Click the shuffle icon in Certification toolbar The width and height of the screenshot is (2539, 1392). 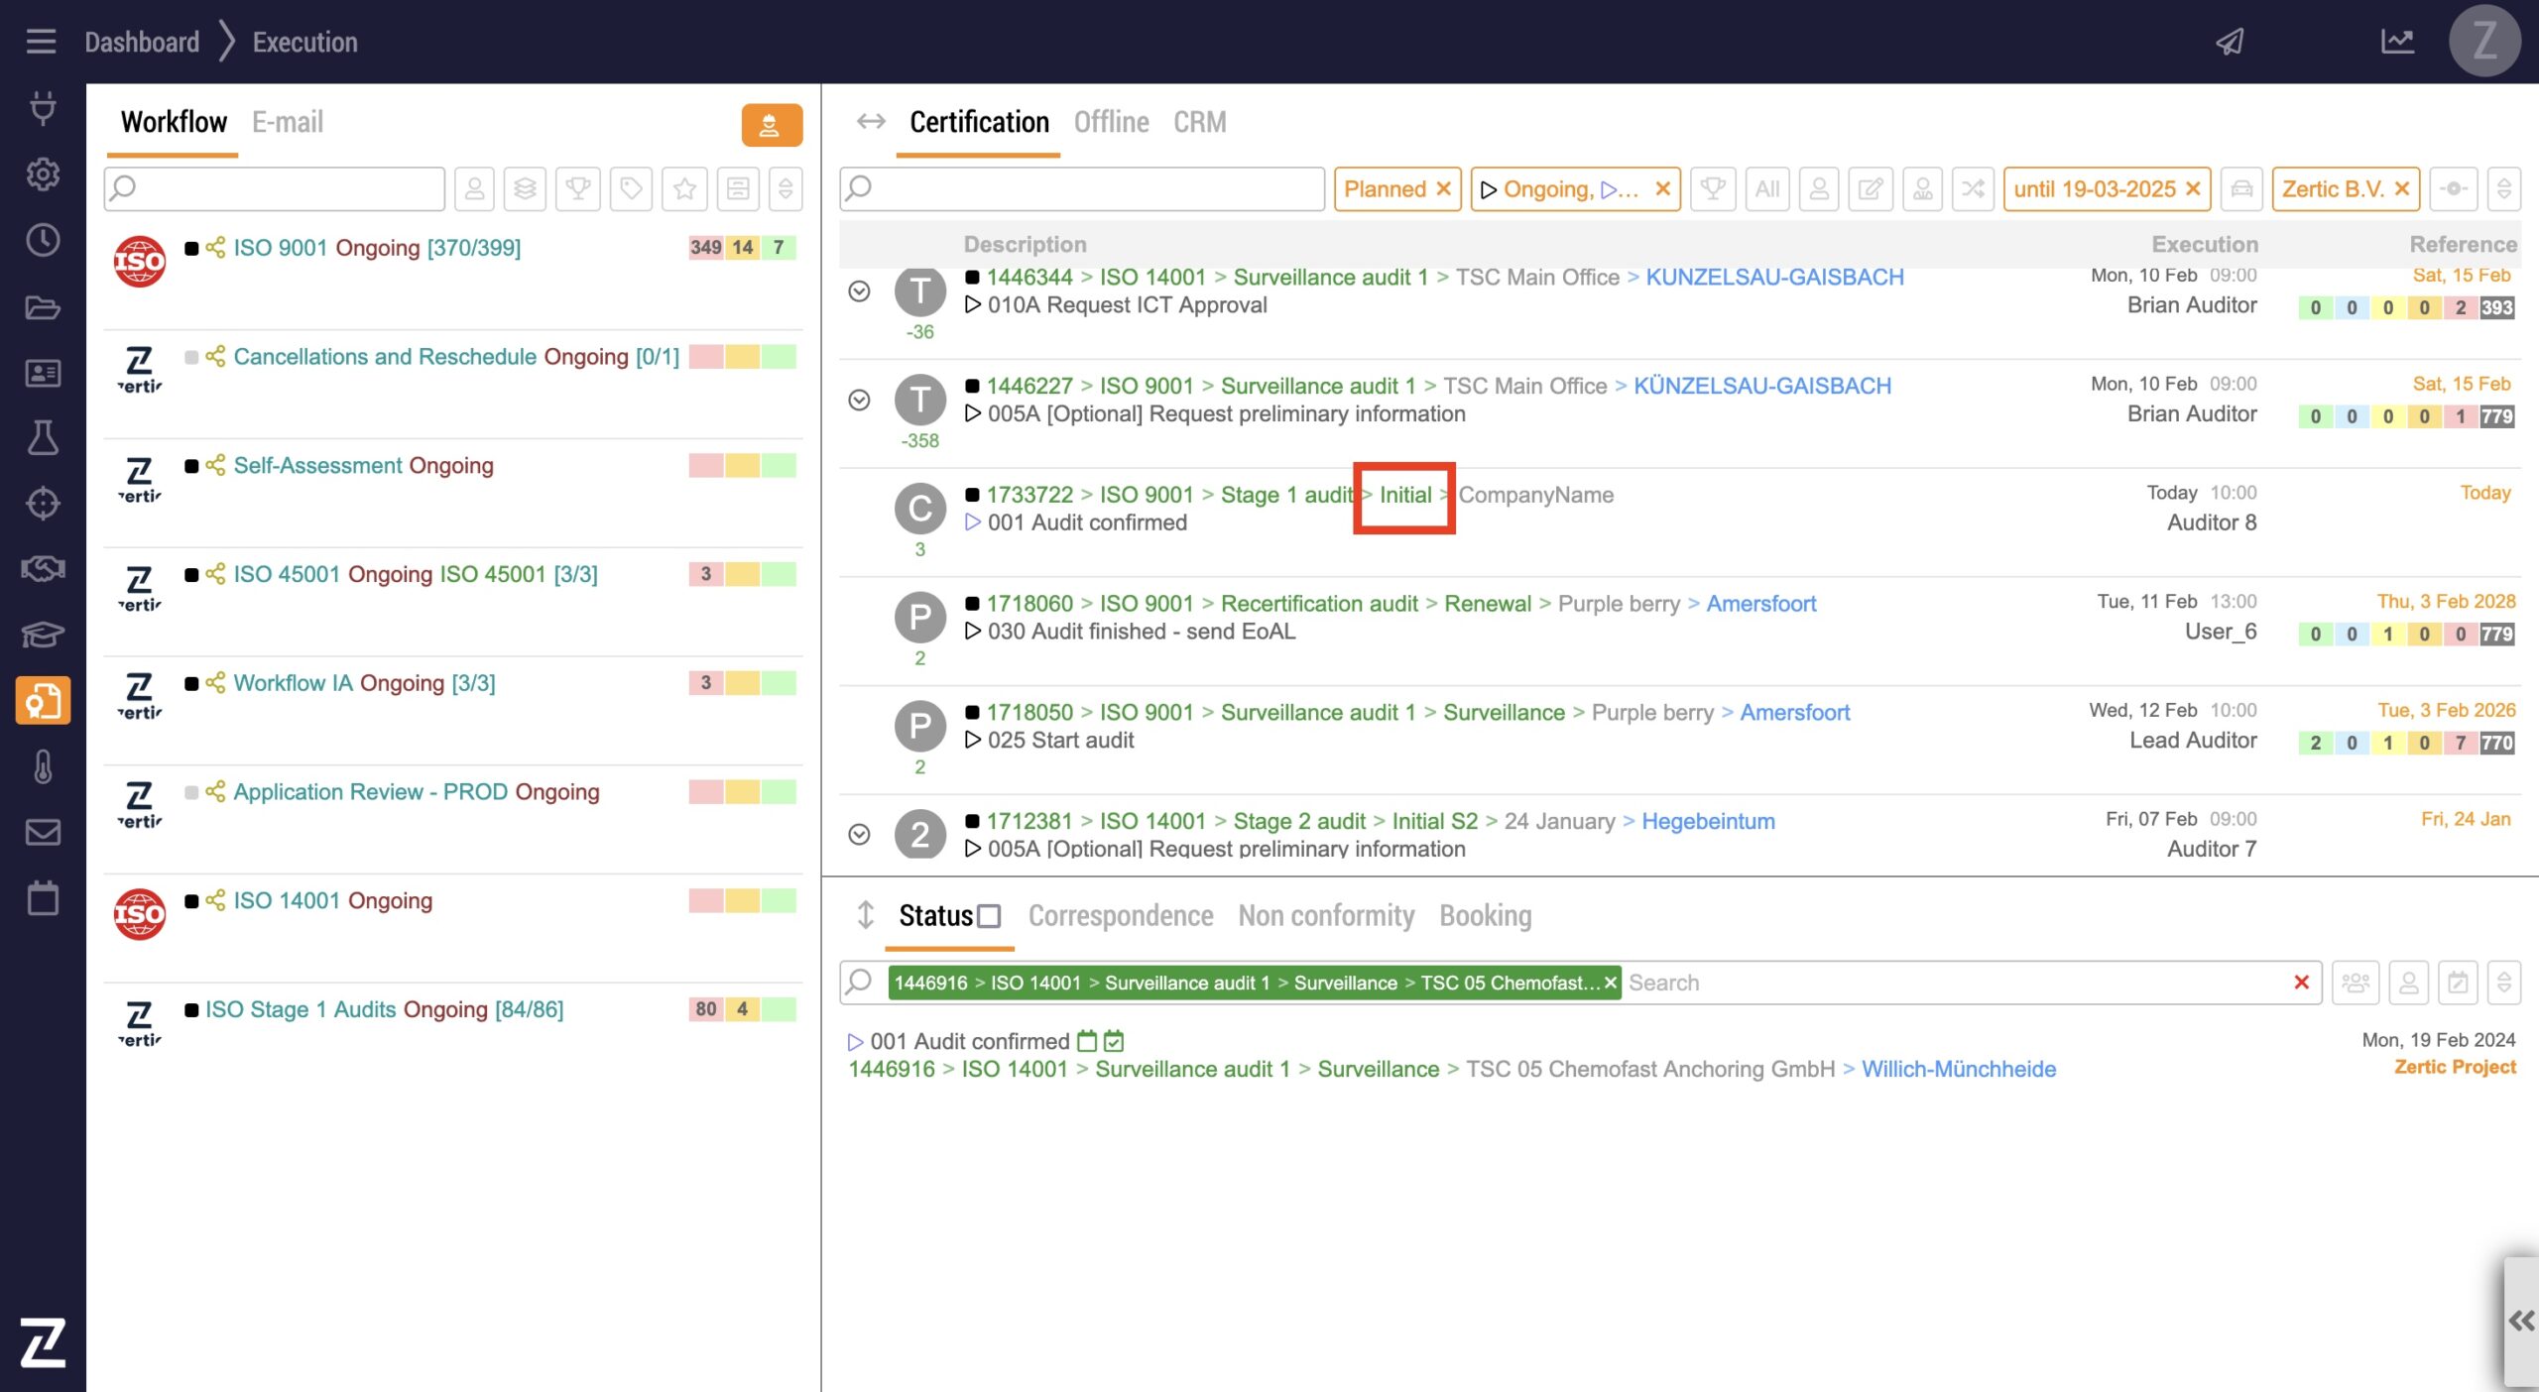coord(1973,188)
